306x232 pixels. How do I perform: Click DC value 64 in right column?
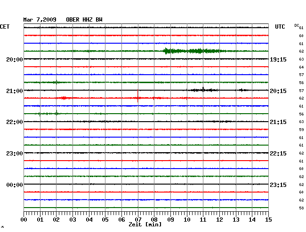tap(301, 67)
